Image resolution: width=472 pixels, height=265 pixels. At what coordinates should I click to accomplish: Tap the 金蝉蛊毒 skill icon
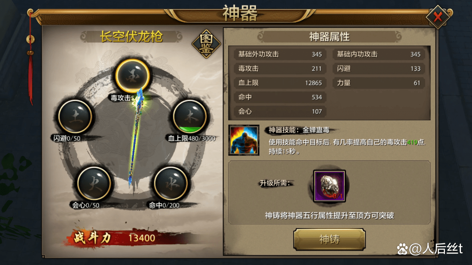click(244, 140)
